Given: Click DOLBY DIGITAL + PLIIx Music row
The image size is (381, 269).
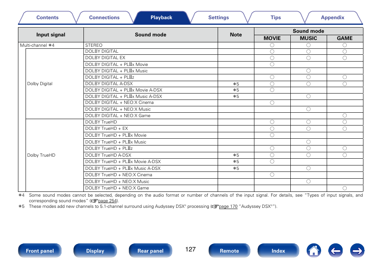Looking at the screenshot, I should click(151, 71).
